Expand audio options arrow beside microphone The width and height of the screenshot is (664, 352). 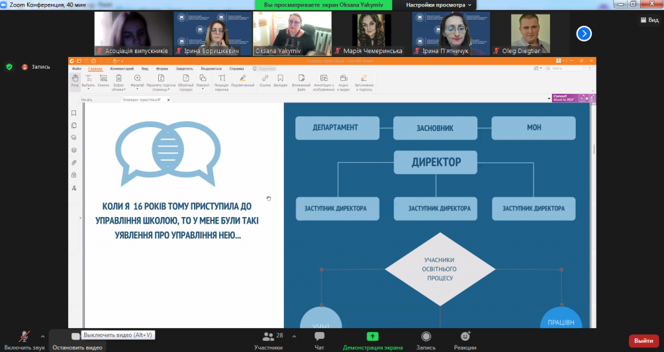[43, 336]
